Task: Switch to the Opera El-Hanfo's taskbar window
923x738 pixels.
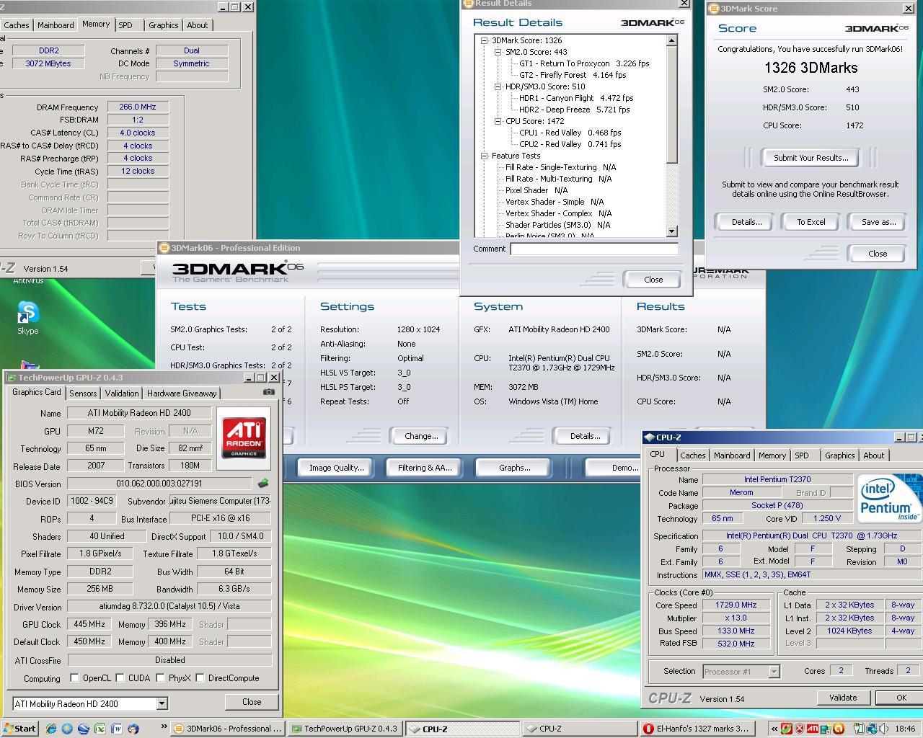Action: pos(698,729)
